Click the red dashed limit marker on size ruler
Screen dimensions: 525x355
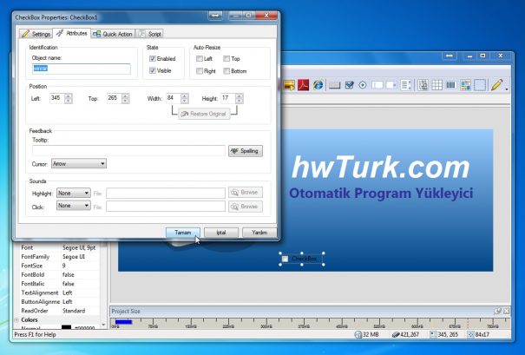pyautogui.click(x=468, y=323)
